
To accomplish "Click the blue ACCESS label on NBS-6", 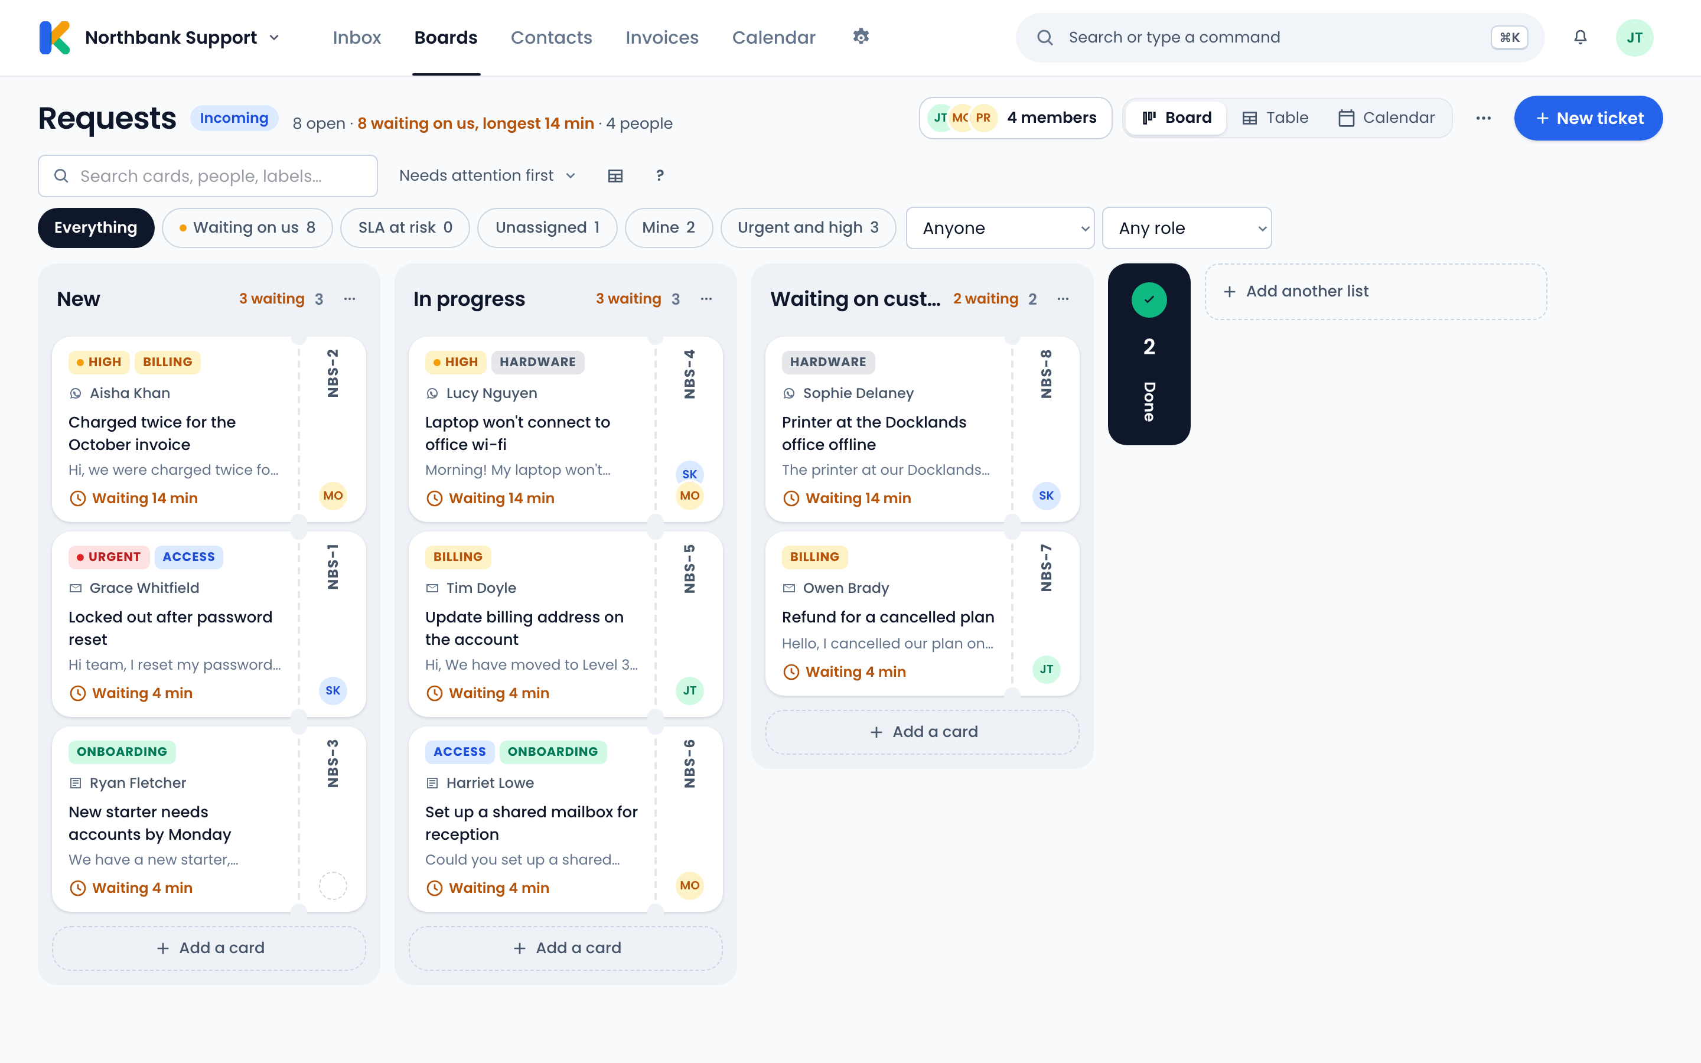I will 460,752.
